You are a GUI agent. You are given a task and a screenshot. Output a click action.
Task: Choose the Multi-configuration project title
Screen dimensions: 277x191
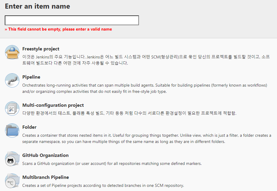[53, 105]
